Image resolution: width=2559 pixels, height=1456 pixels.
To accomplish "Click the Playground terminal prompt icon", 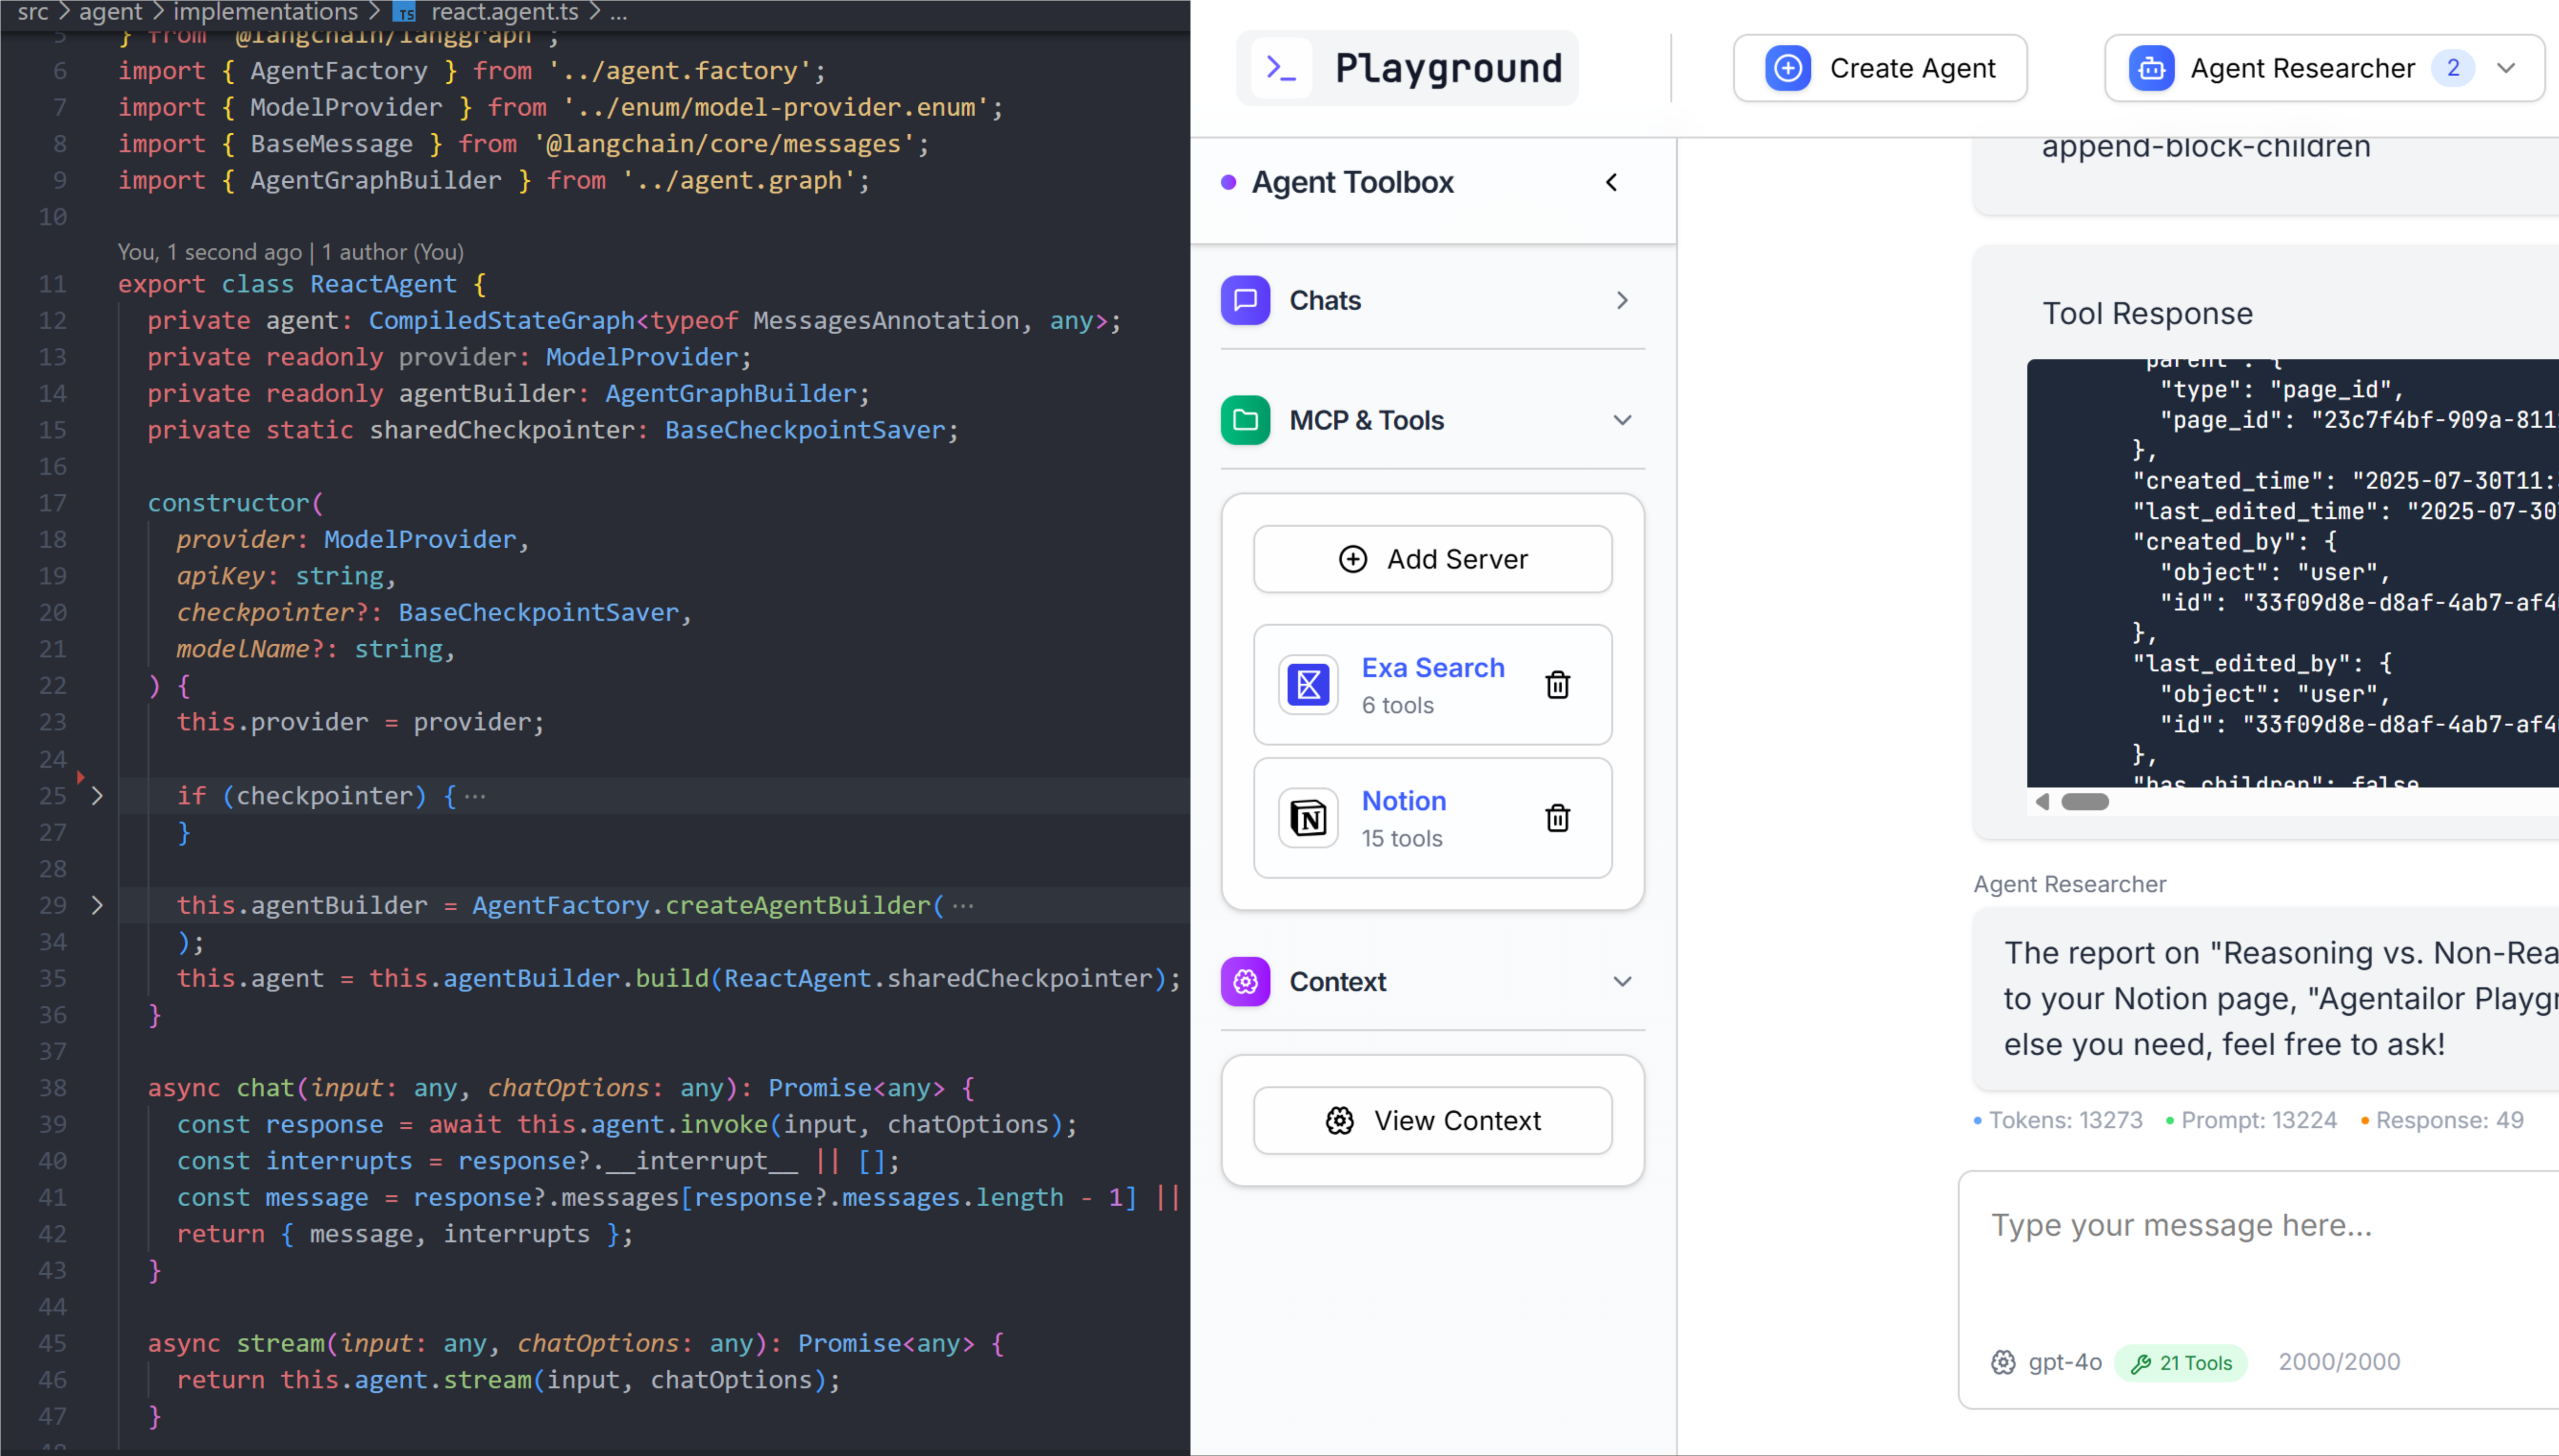I will pyautogui.click(x=1281, y=68).
